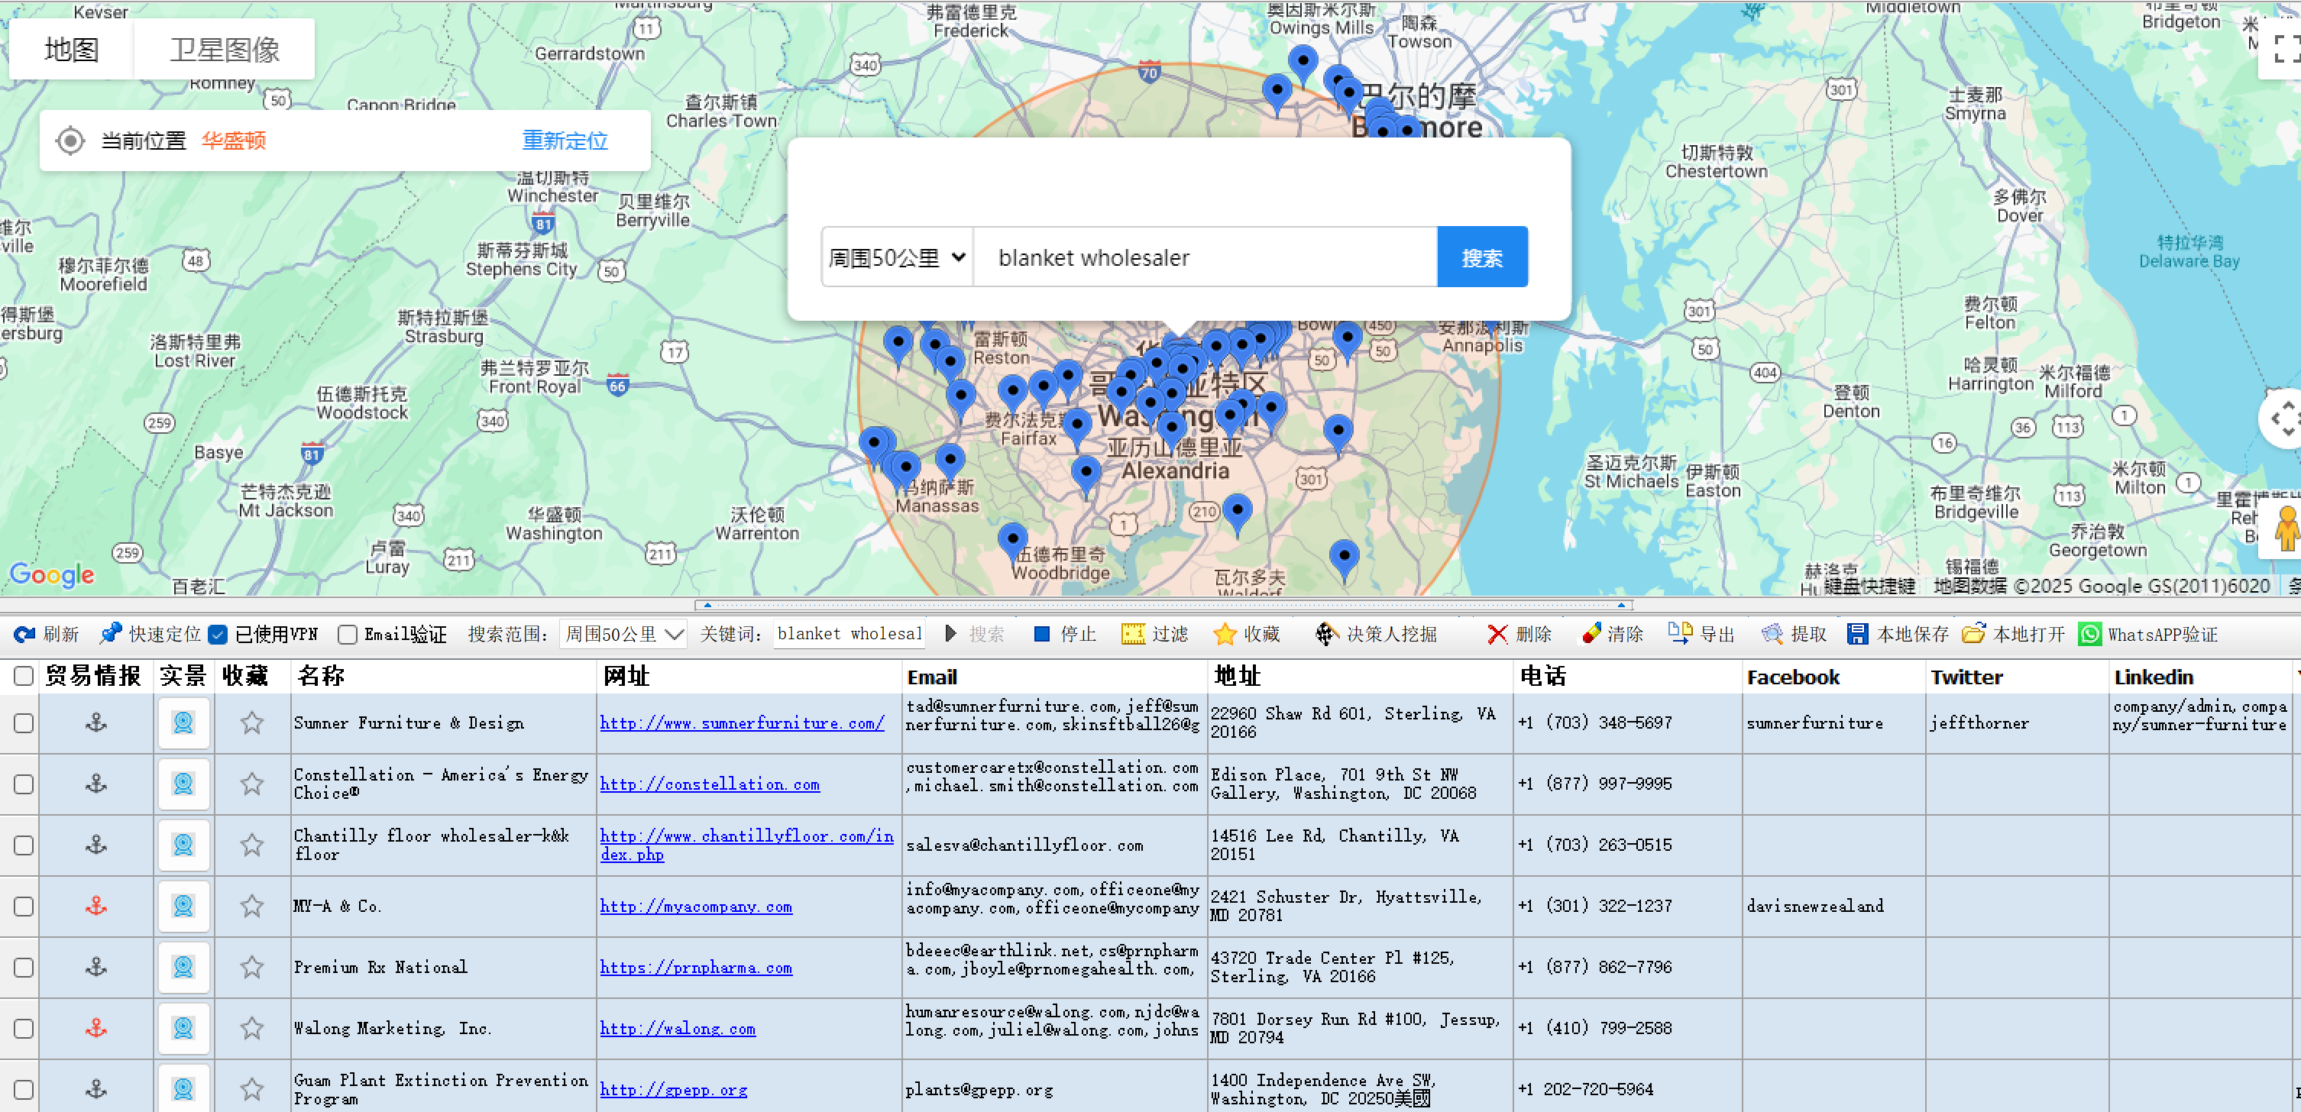Click the current location target icon
This screenshot has height=1112, width=2301.
click(x=70, y=141)
